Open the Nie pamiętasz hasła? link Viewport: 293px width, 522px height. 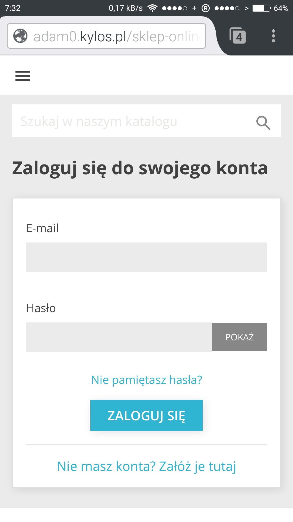146,380
